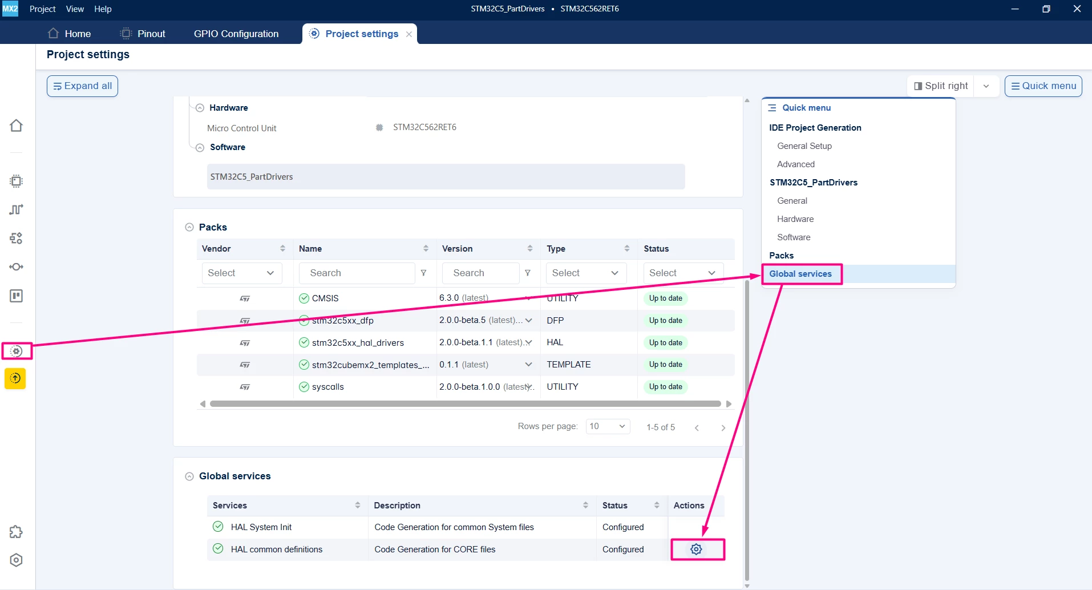The width and height of the screenshot is (1092, 590).
Task: Click the packs table horizontal scrollbar
Action: pyautogui.click(x=466, y=404)
